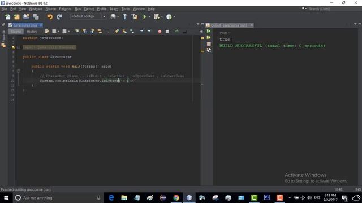This screenshot has height=203, width=362.
Task: Click Find Previous Occurrence icon
Action: click(x=85, y=32)
